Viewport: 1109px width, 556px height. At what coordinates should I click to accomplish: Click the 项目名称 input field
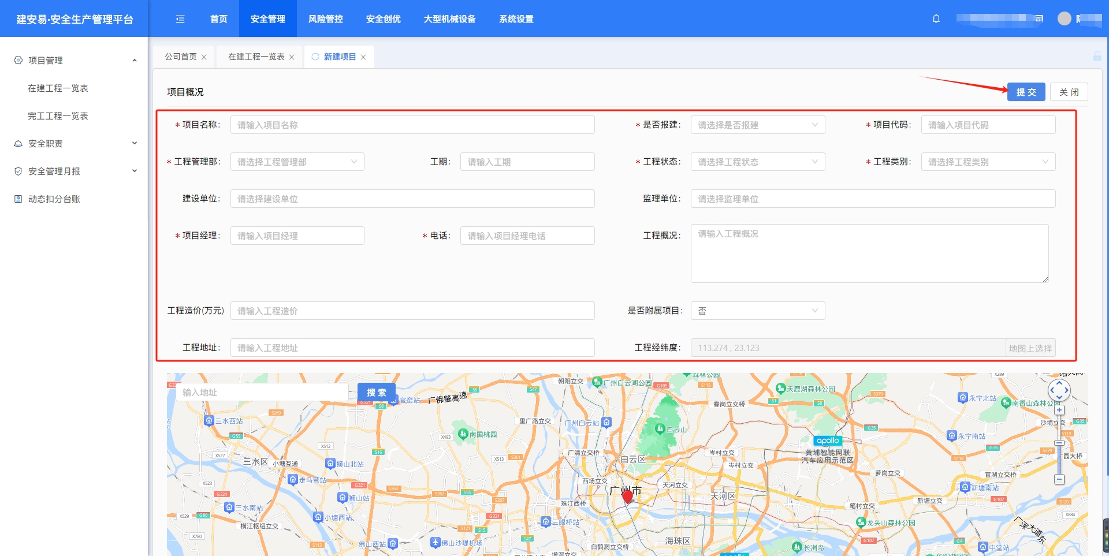[412, 125]
